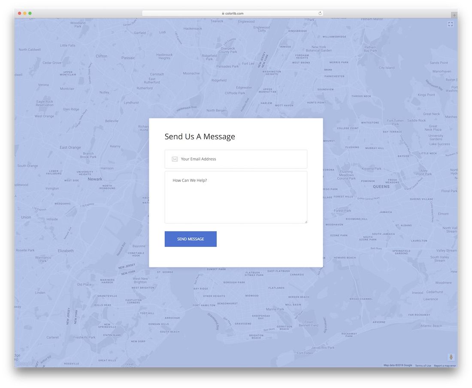Click the padlock icon in the address bar
Screen dimensions: 472x388
223,13
